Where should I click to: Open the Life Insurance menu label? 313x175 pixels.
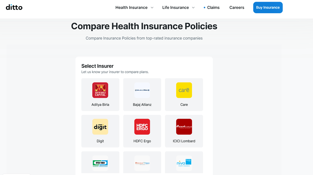175,8
